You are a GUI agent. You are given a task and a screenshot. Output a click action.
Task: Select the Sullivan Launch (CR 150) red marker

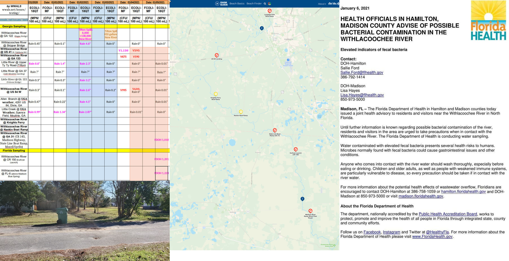point(296,149)
